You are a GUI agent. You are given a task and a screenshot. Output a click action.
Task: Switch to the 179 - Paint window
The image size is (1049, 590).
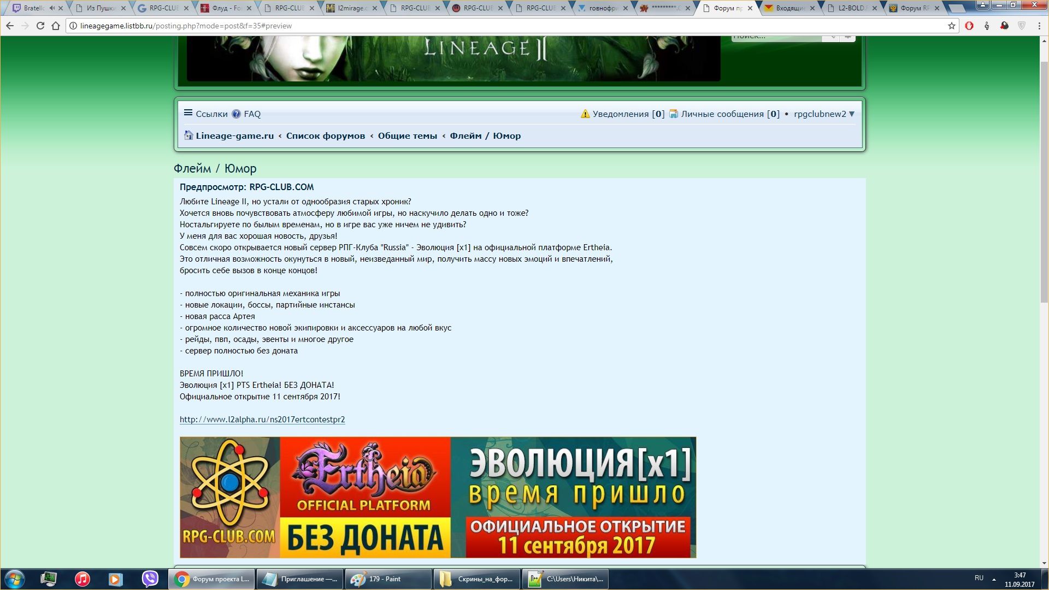pyautogui.click(x=388, y=579)
